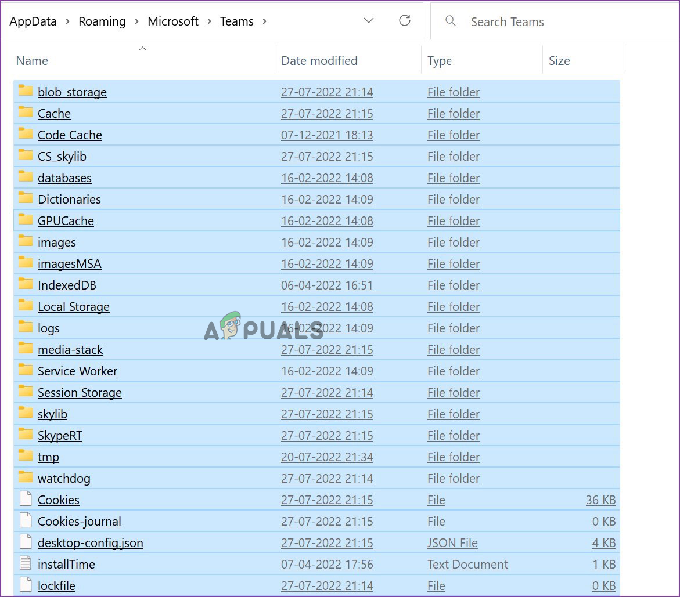Click the logs folder icon
The height and width of the screenshot is (597, 680).
point(26,327)
